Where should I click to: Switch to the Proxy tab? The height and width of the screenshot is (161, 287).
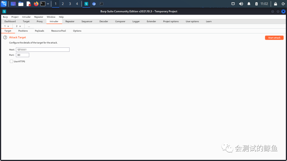pyautogui.click(x=40, y=21)
